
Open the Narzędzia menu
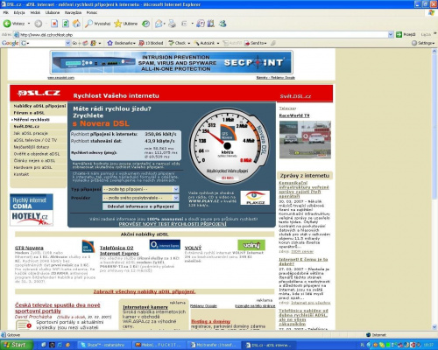point(73,12)
